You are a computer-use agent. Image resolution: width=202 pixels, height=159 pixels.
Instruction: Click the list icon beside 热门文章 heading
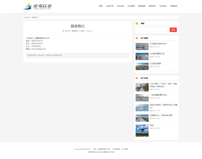click(x=137, y=78)
